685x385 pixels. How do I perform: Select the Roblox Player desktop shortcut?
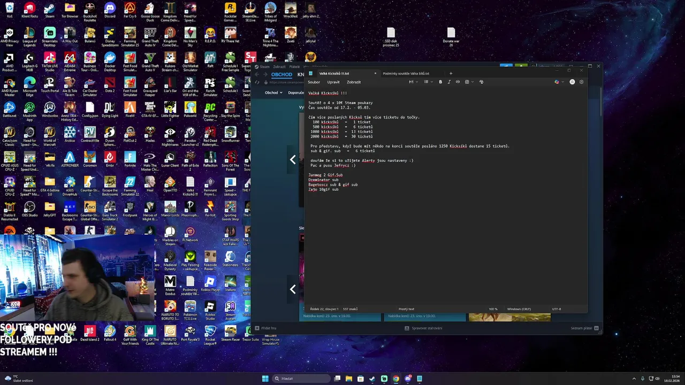(x=210, y=284)
